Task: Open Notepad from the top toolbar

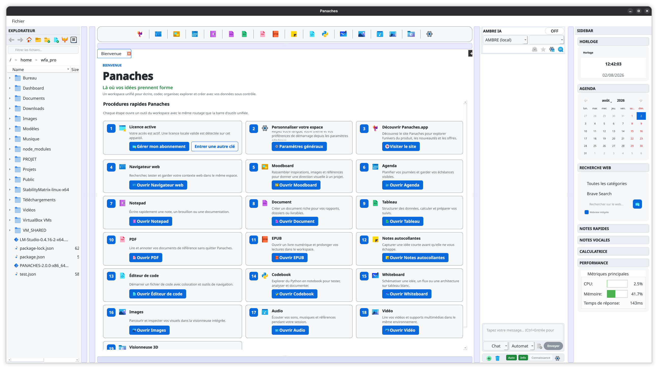Action: coord(213,34)
